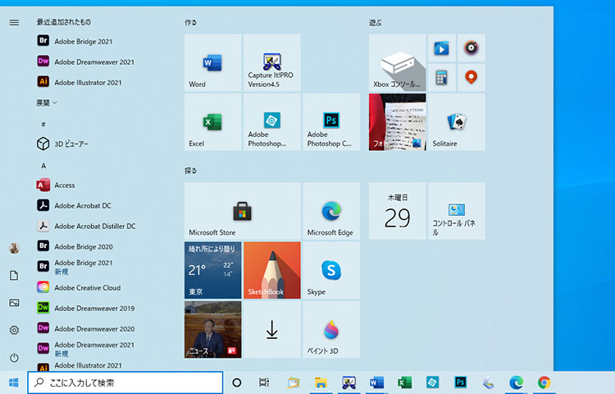Open the Microsoft Edge tile
The image size is (615, 394).
point(330,211)
